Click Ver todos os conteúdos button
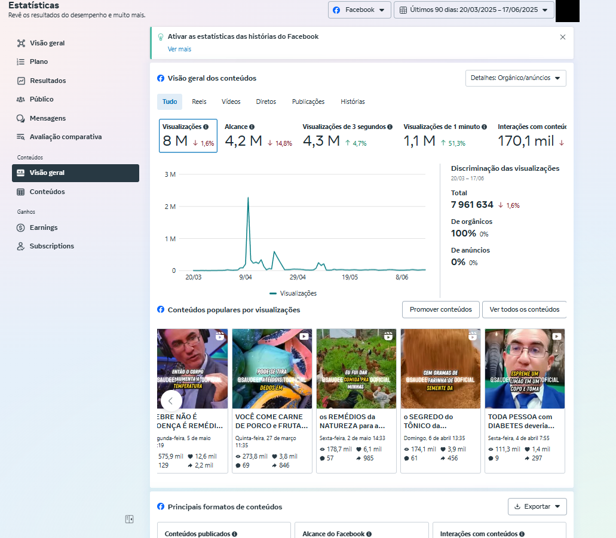 pos(525,309)
